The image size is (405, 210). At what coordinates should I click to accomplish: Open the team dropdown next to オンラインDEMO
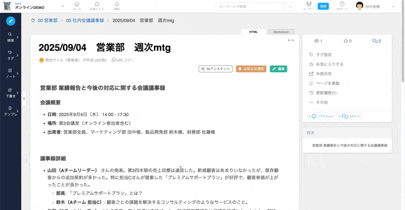tap(62, 6)
